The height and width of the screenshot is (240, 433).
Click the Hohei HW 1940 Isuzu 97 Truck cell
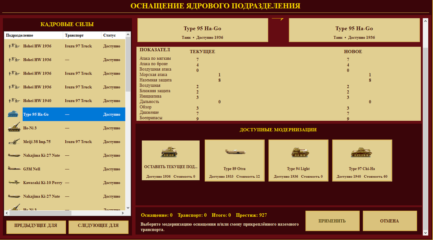[78, 100]
